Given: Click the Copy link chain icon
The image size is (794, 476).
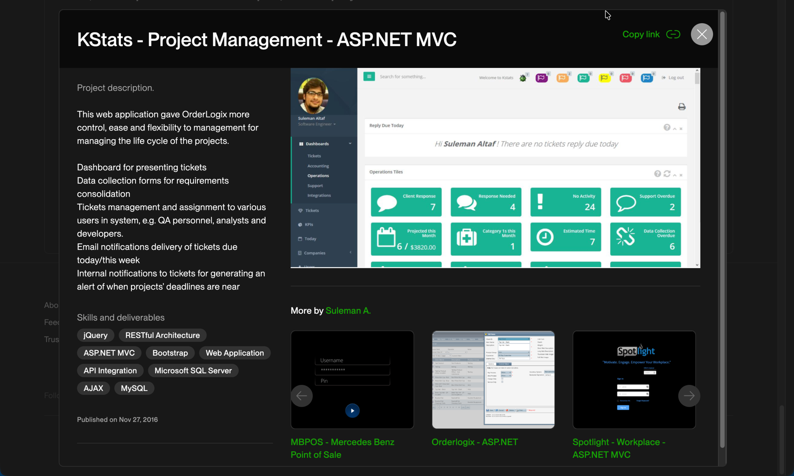Looking at the screenshot, I should click(673, 34).
